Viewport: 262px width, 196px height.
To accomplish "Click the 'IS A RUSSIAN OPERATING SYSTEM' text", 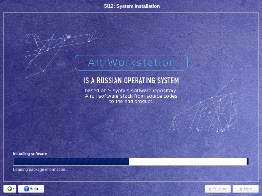I will tap(131, 80).
